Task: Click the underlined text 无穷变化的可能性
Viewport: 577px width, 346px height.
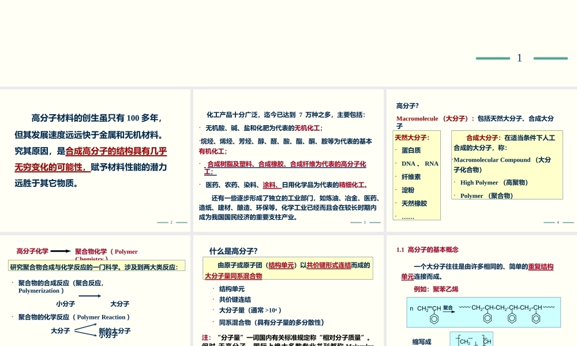Action: coord(53,167)
